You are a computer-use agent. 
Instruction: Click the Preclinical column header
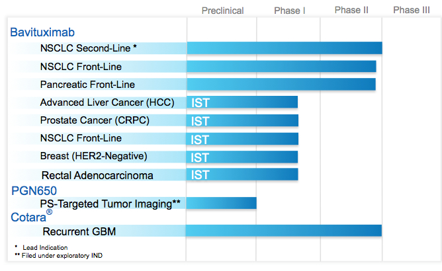222,11
